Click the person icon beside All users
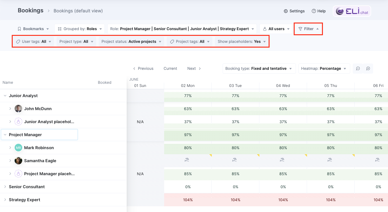388x212 pixels. (x=265, y=29)
